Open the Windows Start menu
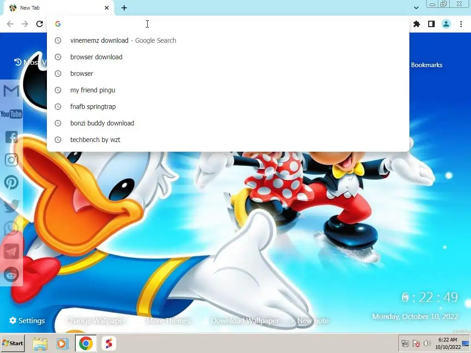The height and width of the screenshot is (353, 471). point(12,343)
